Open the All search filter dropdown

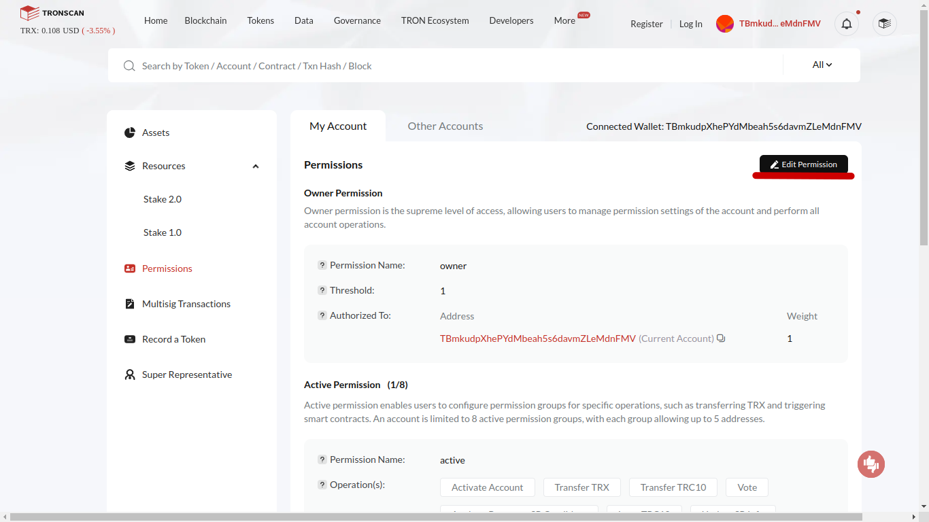coord(822,65)
